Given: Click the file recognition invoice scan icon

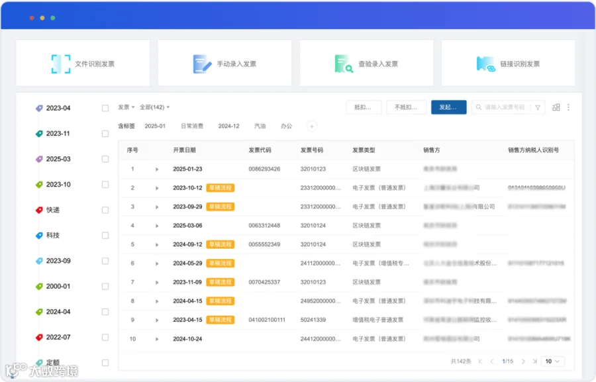Looking at the screenshot, I should (61, 64).
